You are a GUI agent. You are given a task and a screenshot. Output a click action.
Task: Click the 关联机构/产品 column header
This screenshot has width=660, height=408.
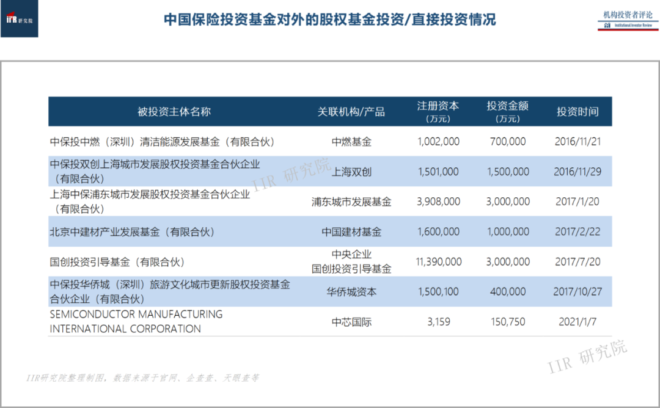(x=351, y=112)
